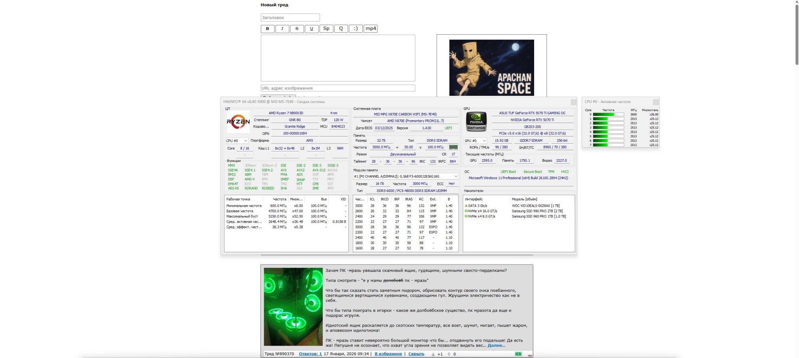This screenshot has width=799, height=358.
Task: Open the GPU #0 selector dropdown
Action: point(475,141)
